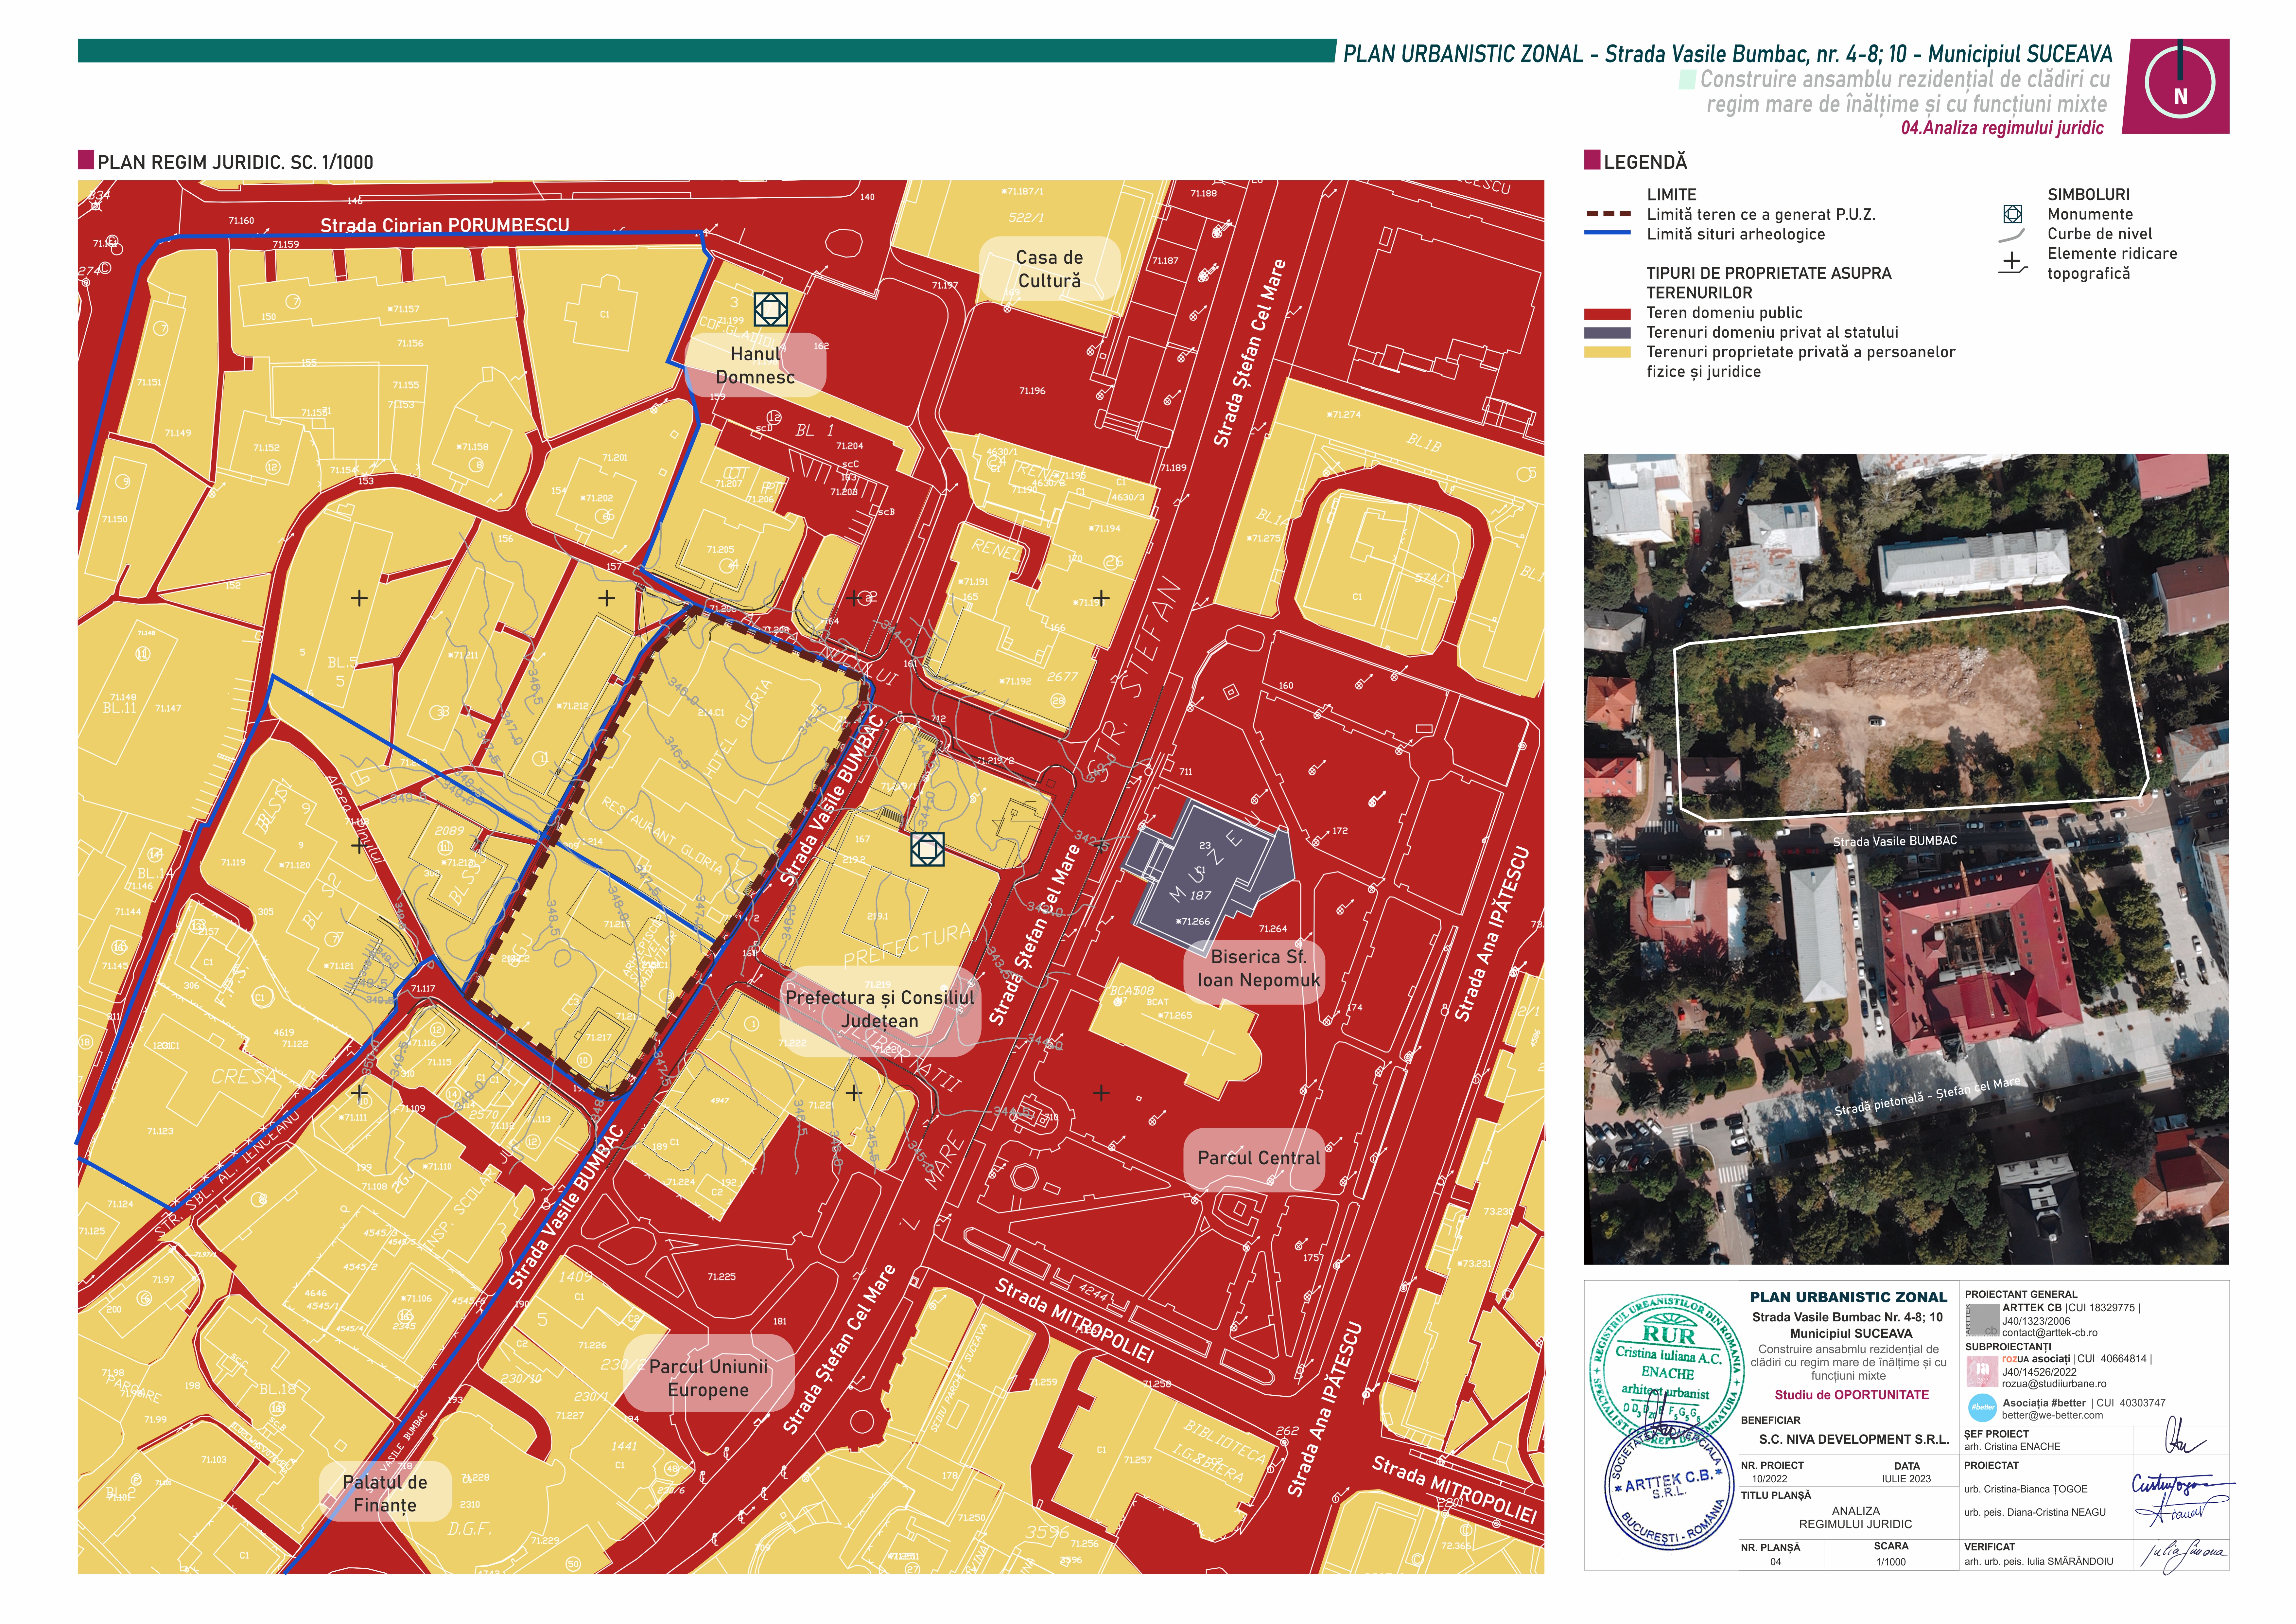Viewport: 2296px width, 1624px height.
Task: Click the PLAN REGIM JURIDIC. SC. 1/1000 heading
Action: (235, 162)
